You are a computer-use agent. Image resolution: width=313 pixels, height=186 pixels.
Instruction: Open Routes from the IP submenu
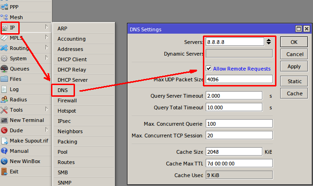(84, 162)
